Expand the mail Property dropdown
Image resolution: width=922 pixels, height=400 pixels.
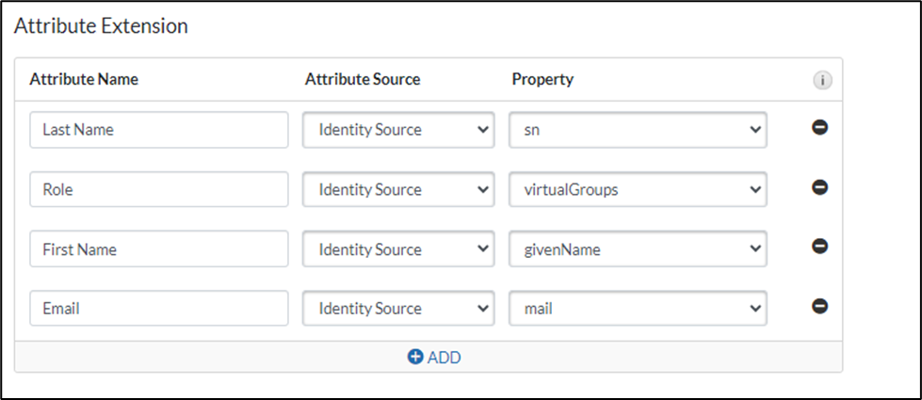coord(638,309)
